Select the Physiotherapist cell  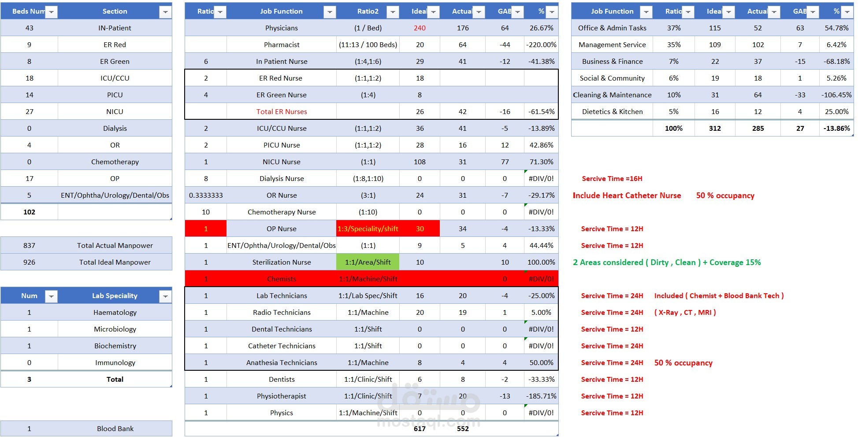click(282, 396)
